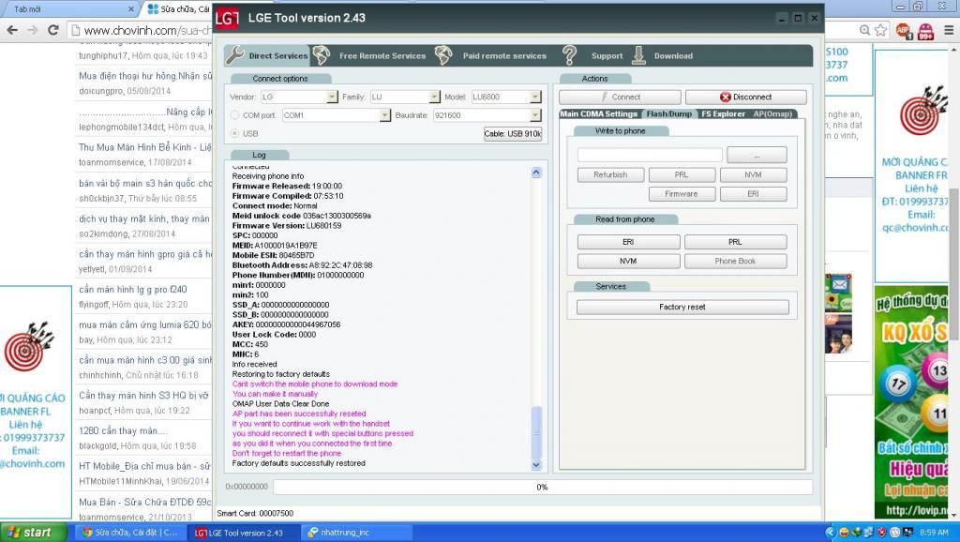Open Chrome hamburger menu

click(949, 30)
